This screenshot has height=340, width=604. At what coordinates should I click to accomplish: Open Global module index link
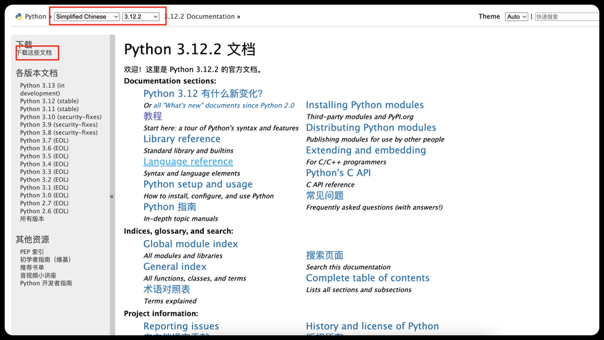tap(191, 244)
